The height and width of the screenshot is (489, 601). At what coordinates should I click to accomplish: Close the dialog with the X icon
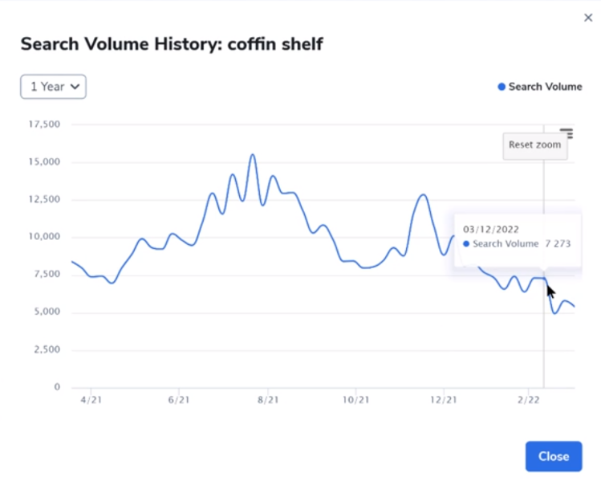[588, 18]
